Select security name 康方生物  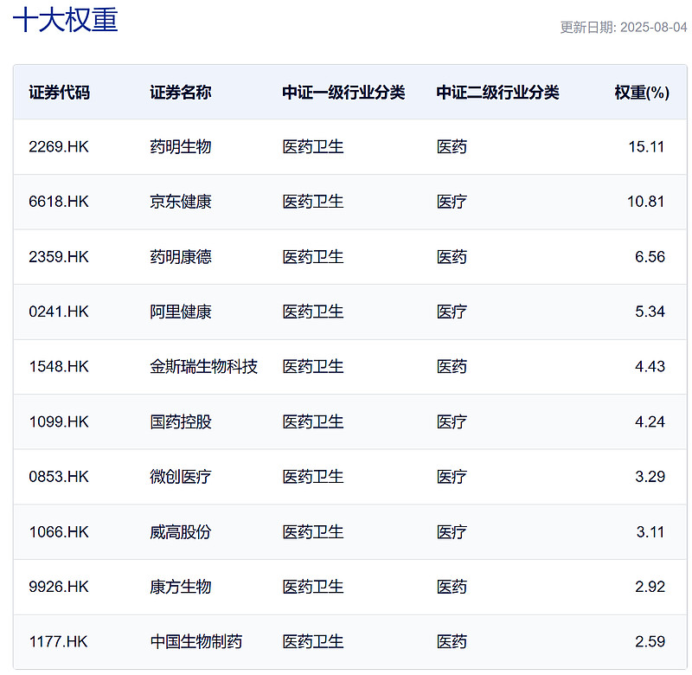pyautogui.click(x=181, y=587)
